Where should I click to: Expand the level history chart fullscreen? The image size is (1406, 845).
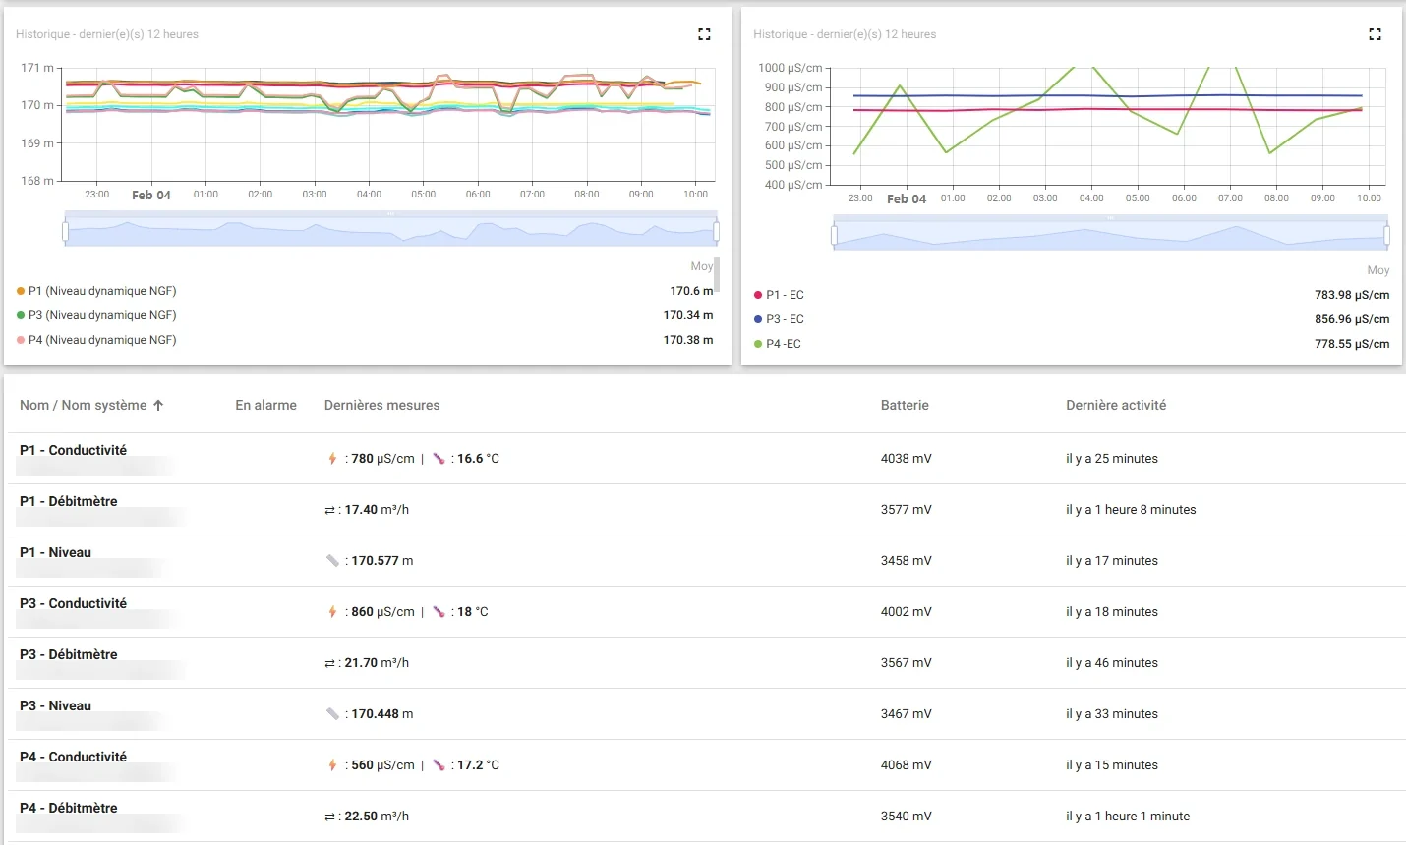(704, 34)
